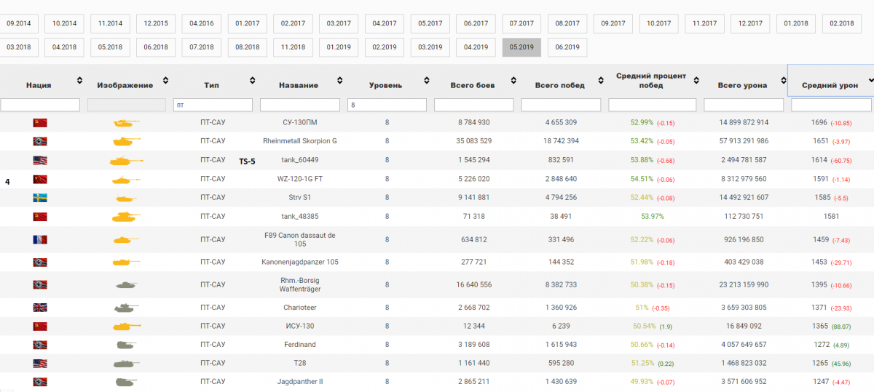Sort by Средний урон column arrow
This screenshot has width=874, height=392.
pyautogui.click(x=870, y=81)
